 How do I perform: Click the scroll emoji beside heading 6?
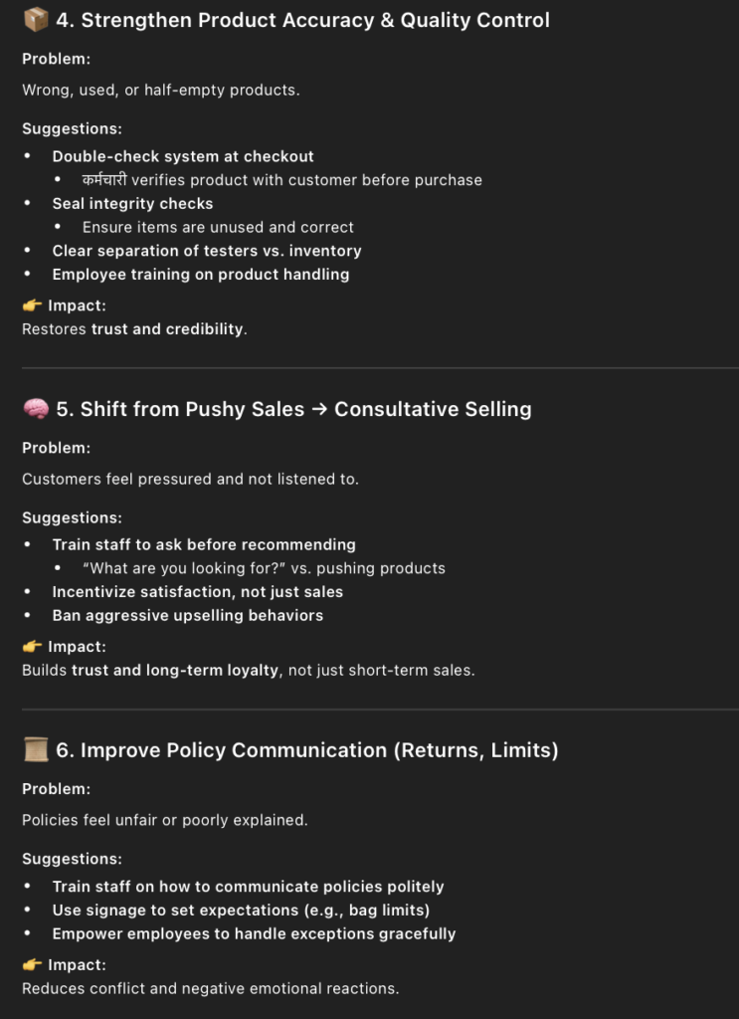click(36, 750)
